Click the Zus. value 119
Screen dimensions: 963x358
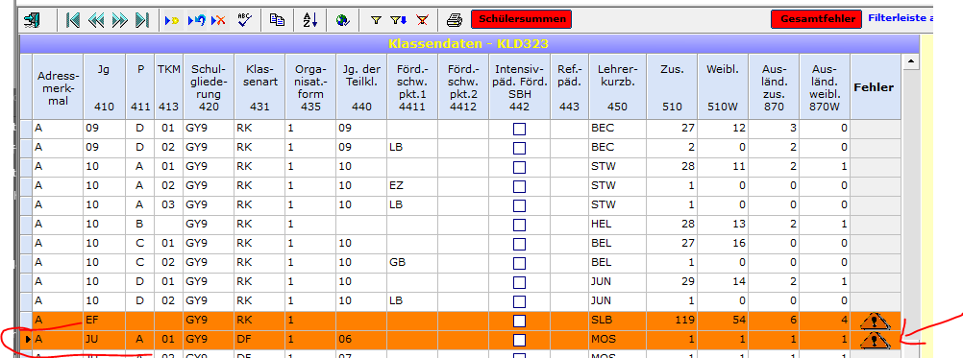click(672, 320)
